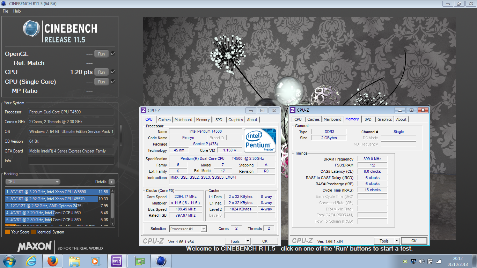Viewport: 477px width, 268px height.
Task: Select Caches tab in CPU-Z CPU window
Action: coord(164,120)
